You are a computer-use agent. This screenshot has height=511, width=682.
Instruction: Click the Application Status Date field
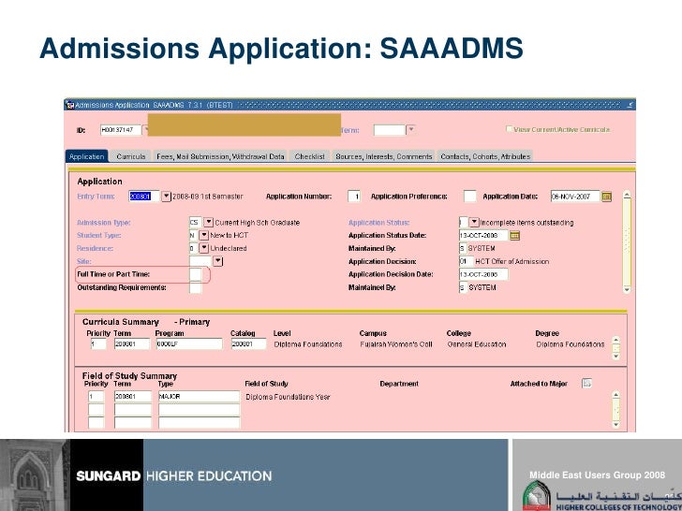483,236
